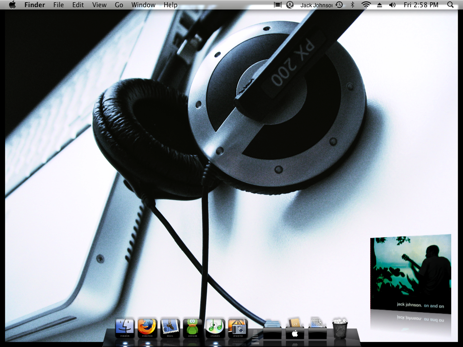Open the File menu
Screen dimensions: 463x347
coord(58,5)
